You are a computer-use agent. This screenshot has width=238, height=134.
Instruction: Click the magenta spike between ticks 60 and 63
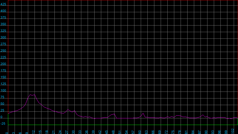(143, 113)
